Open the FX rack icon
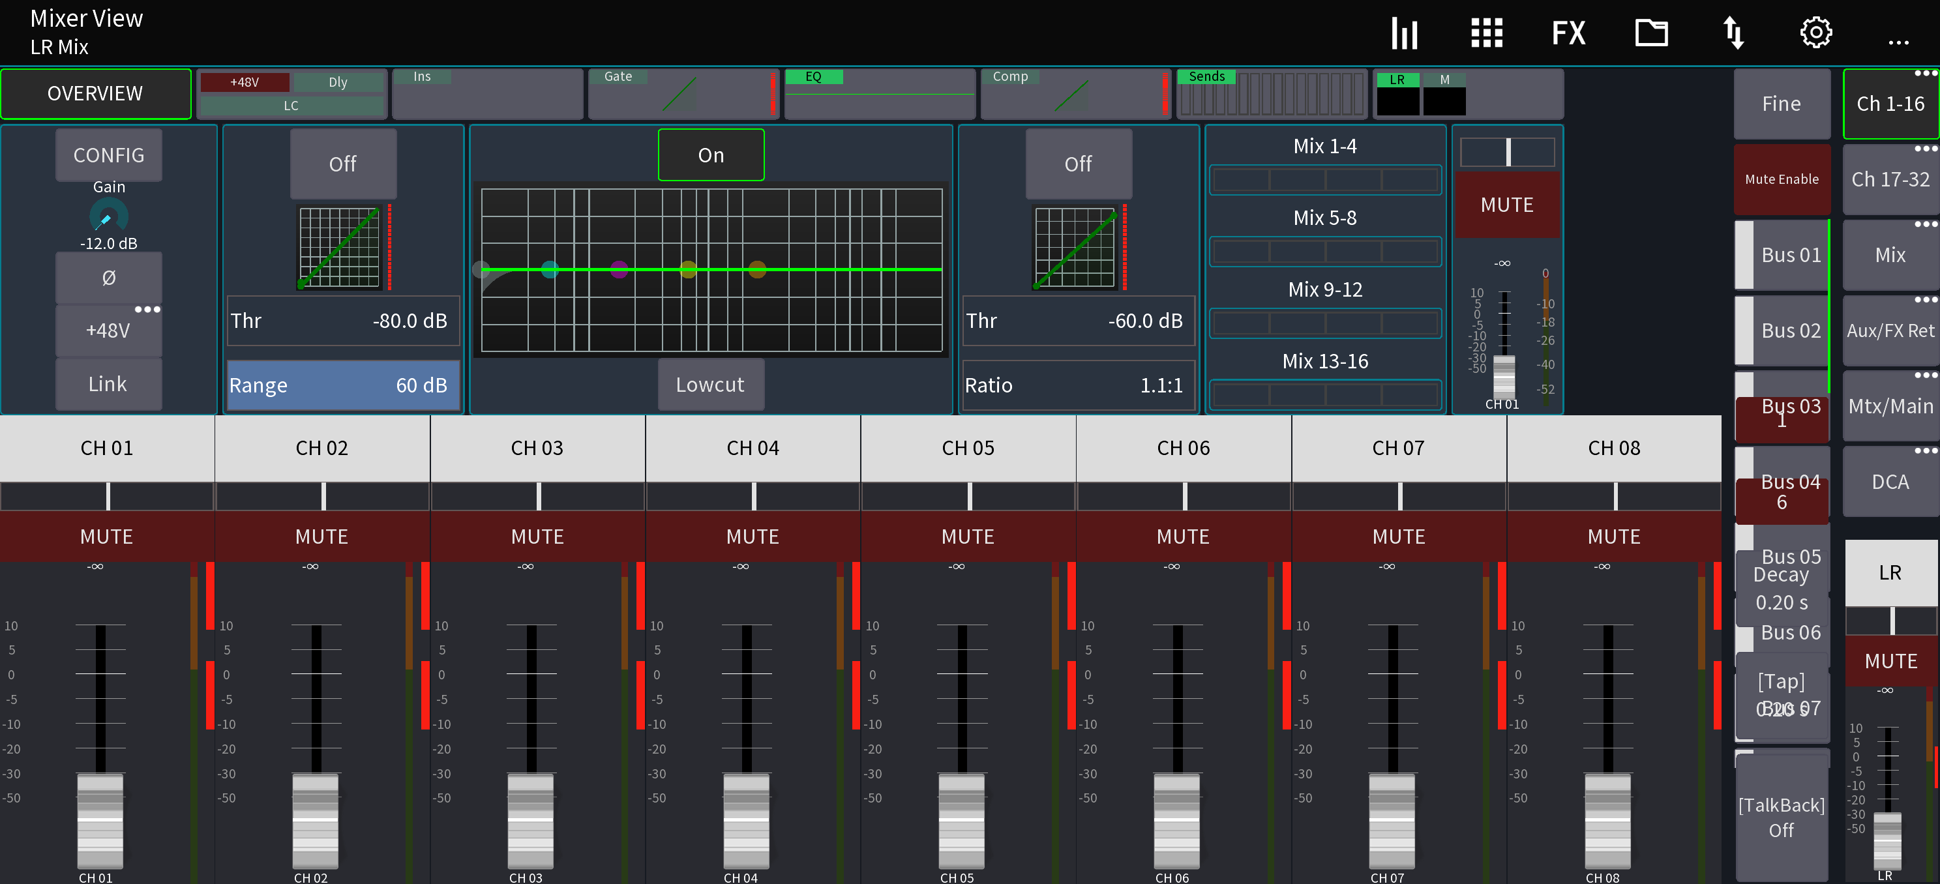 pyautogui.click(x=1570, y=33)
